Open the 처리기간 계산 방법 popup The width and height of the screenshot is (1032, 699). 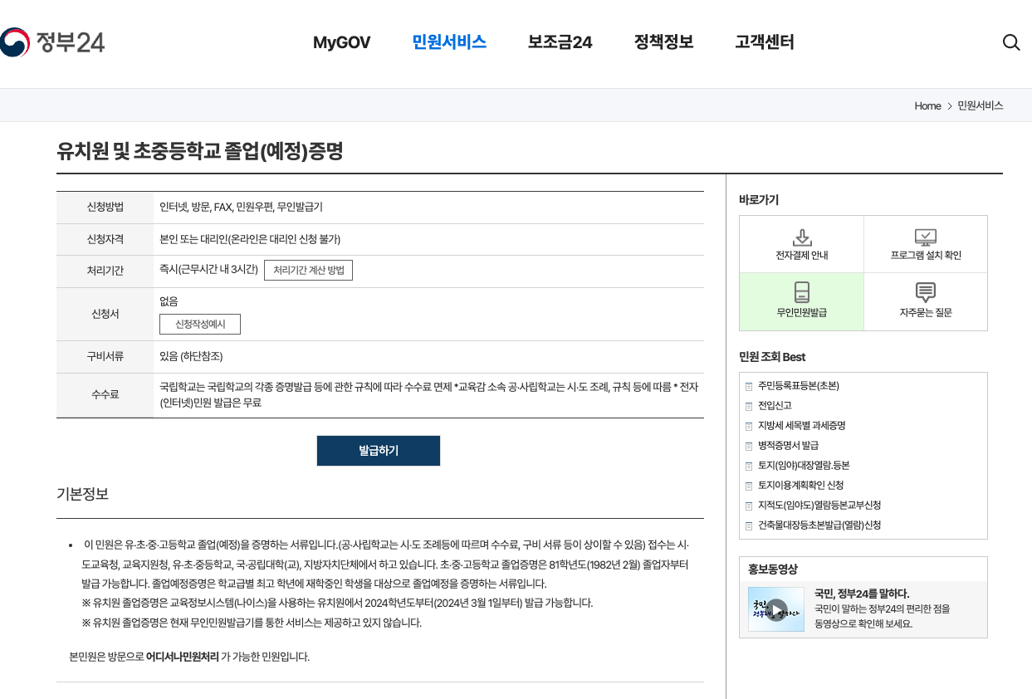(x=308, y=270)
